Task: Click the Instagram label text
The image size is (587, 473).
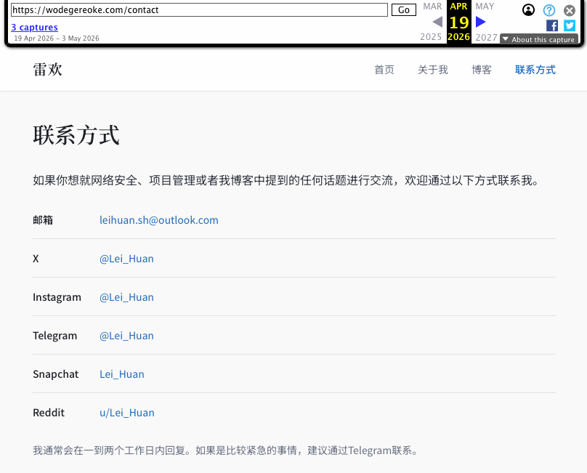Action: 57,297
